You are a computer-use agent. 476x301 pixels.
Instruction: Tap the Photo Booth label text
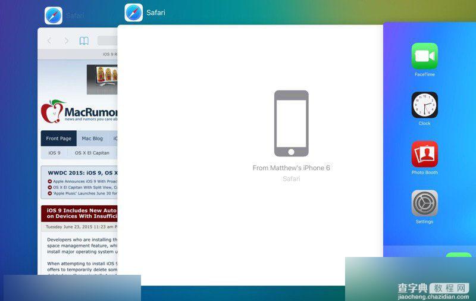[424, 173]
